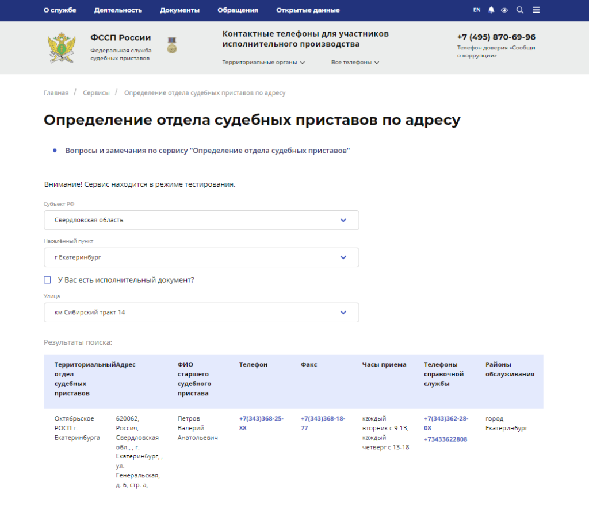Image resolution: width=589 pixels, height=509 pixels.
Task: Go to Главная breadcrumb link
Action: 56,93
